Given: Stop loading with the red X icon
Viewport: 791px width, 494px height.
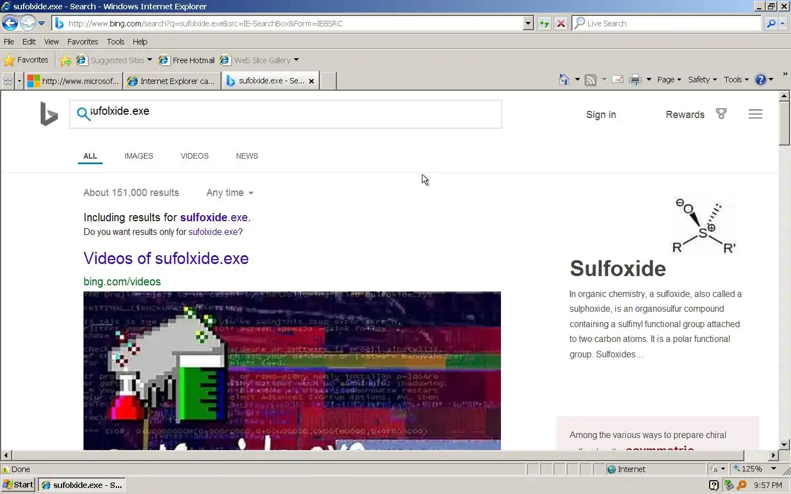Looking at the screenshot, I should click(561, 24).
